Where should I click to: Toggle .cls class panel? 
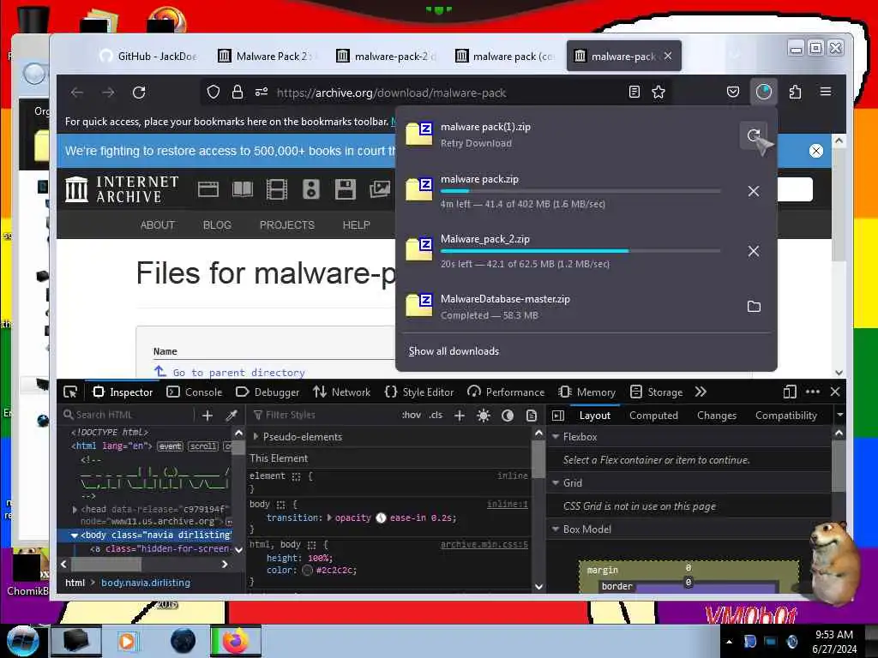(x=436, y=415)
